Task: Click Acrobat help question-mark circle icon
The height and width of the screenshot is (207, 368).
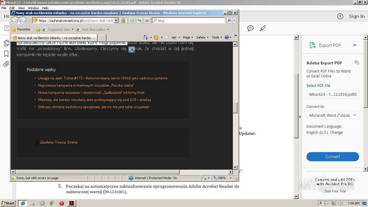Action: point(340,16)
